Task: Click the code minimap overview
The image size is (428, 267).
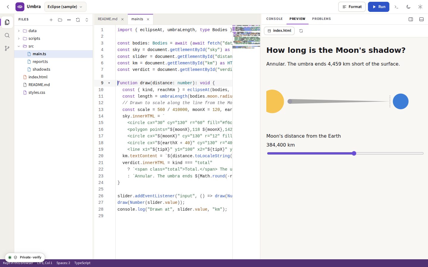Action: pos(246,37)
